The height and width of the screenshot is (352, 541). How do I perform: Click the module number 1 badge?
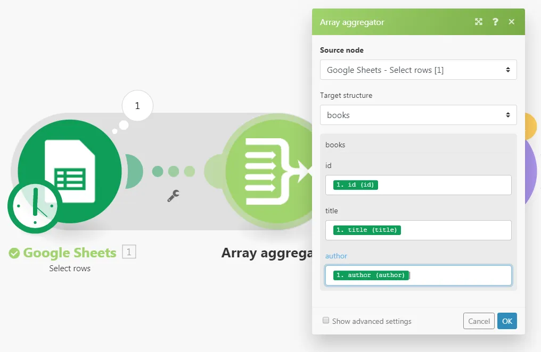[x=129, y=252]
